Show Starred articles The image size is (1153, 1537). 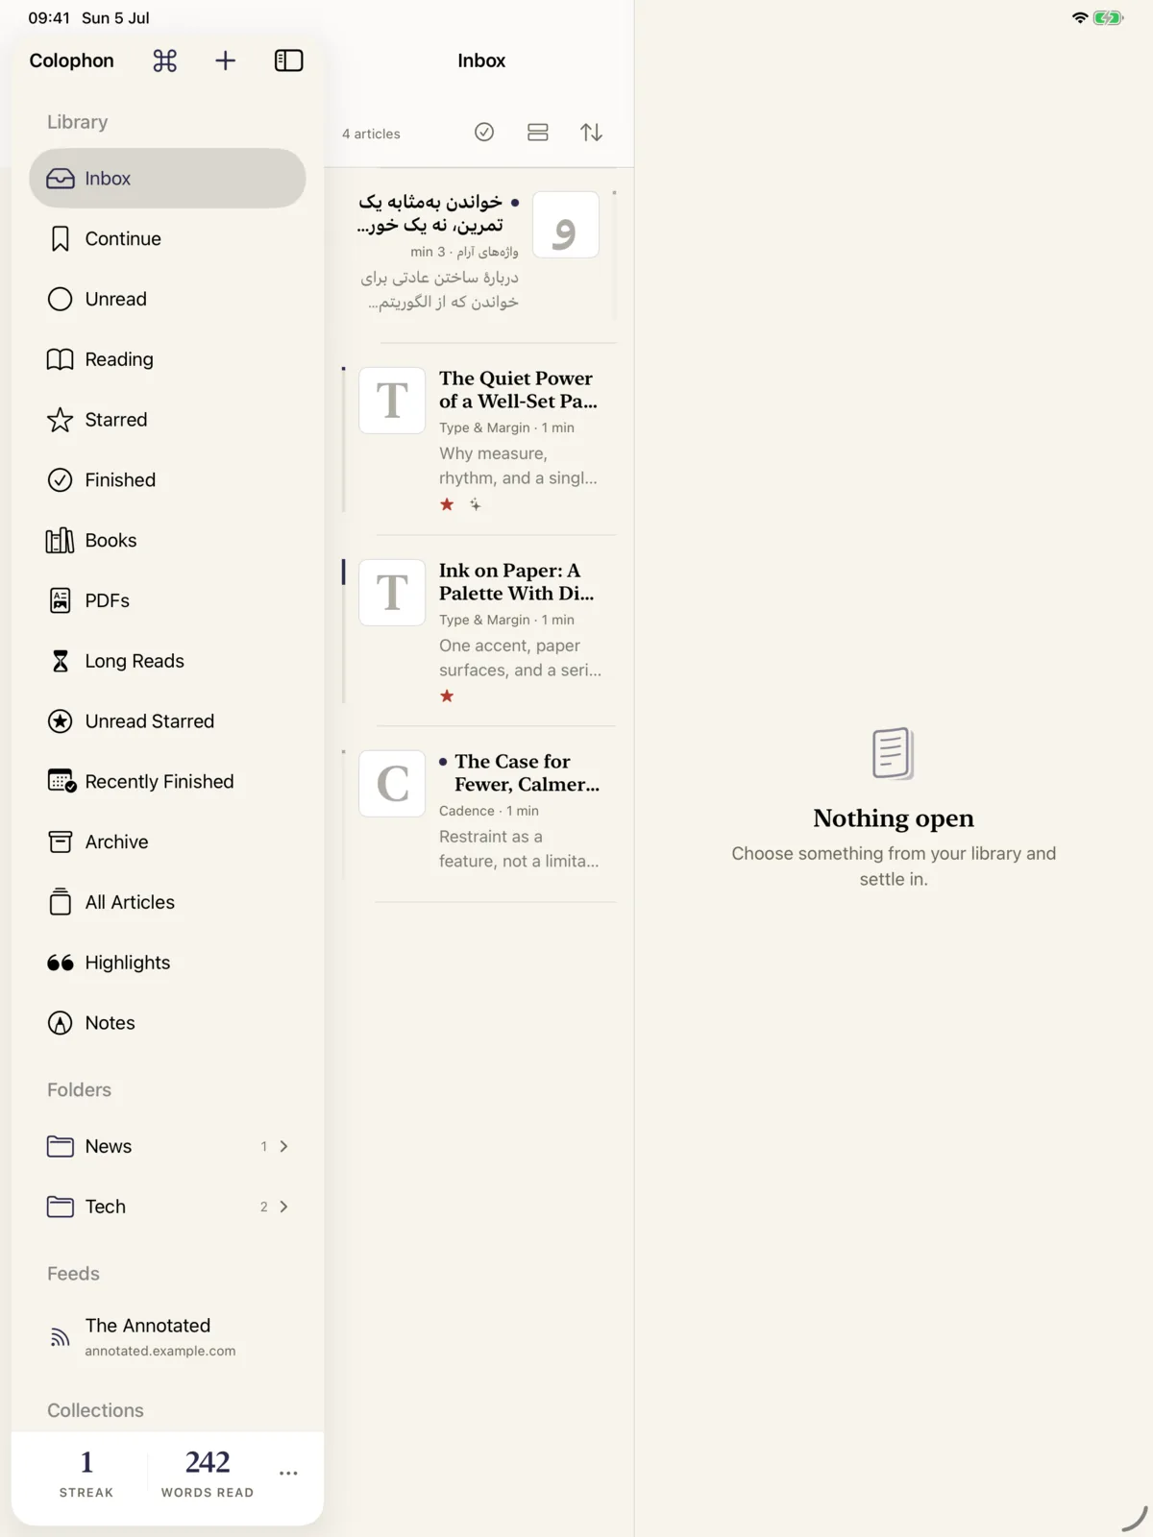167,420
